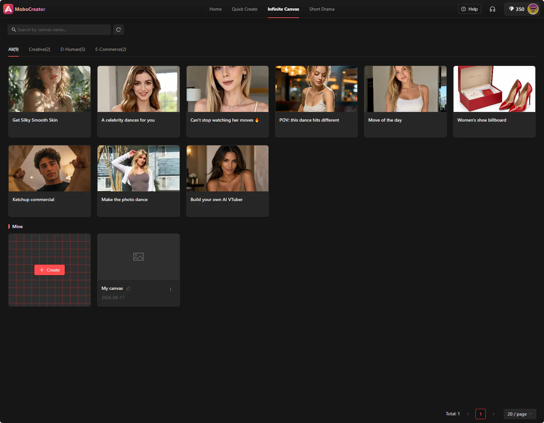Image resolution: width=544 pixels, height=423 pixels.
Task: Filter by E-Commerce(2) category
Action: pos(111,49)
